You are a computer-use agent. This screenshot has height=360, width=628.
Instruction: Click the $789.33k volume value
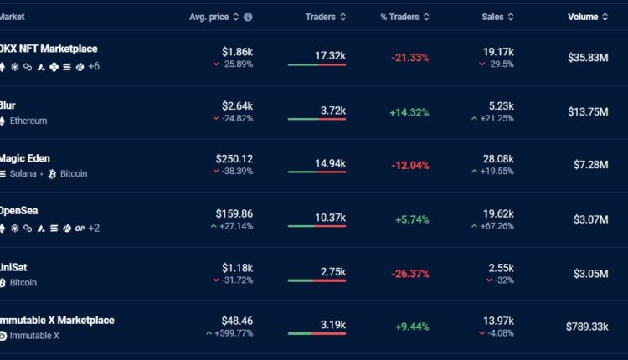point(586,327)
